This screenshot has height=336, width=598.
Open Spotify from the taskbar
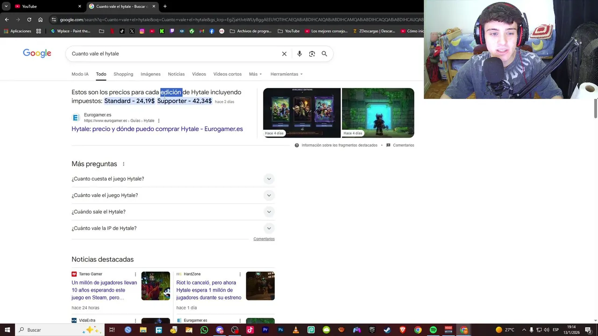(433, 330)
